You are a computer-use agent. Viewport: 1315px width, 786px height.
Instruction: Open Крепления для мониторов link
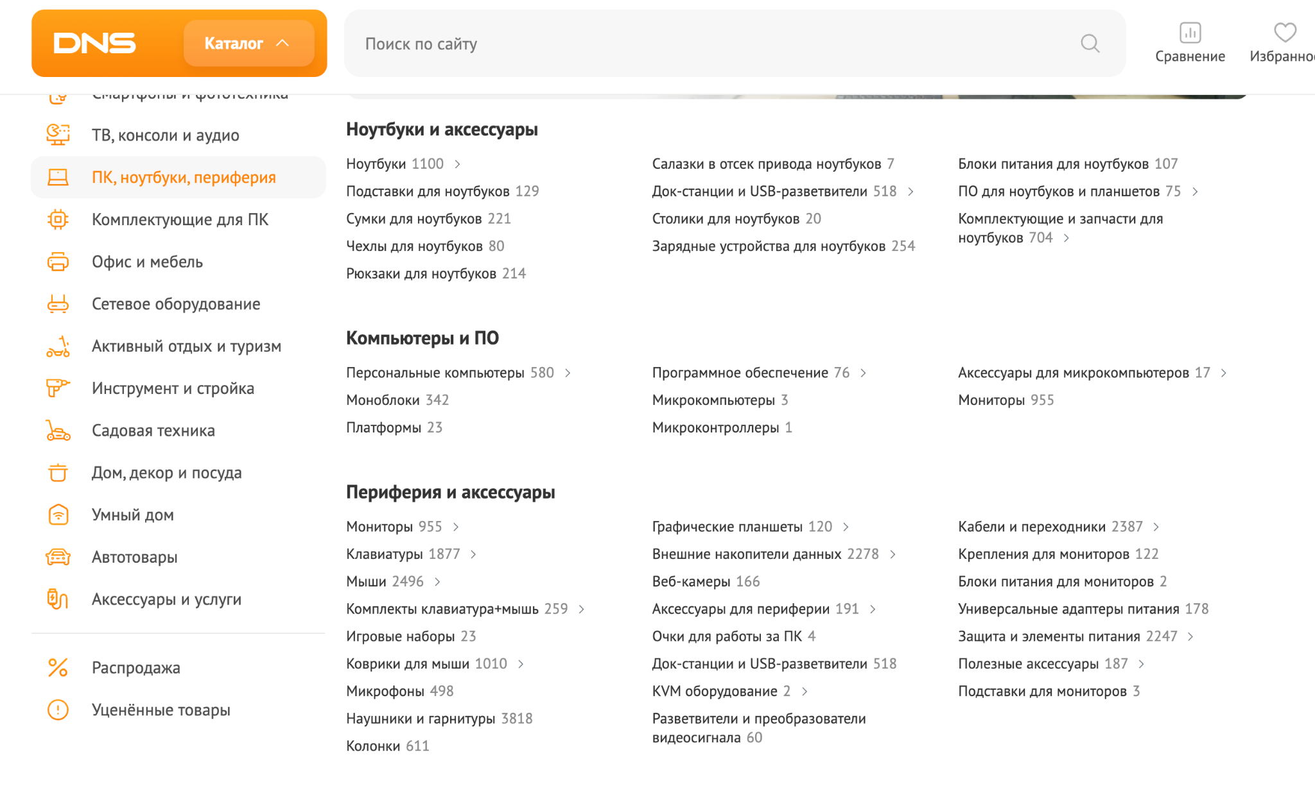point(1058,554)
